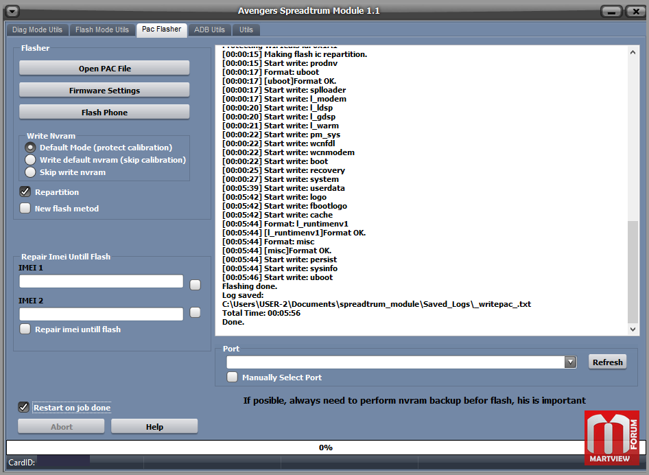
Task: Toggle Restart on job done checkbox
Action: point(23,408)
